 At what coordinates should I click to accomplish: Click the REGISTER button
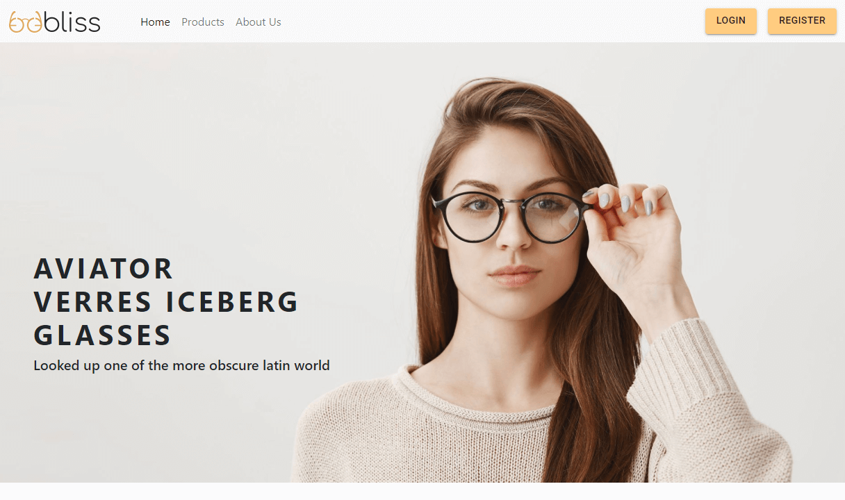coord(802,21)
